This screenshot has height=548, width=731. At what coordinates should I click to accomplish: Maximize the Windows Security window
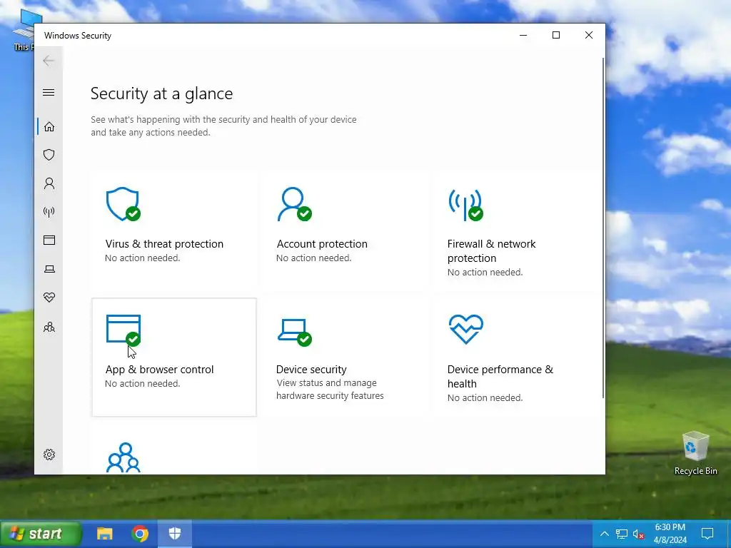point(555,35)
